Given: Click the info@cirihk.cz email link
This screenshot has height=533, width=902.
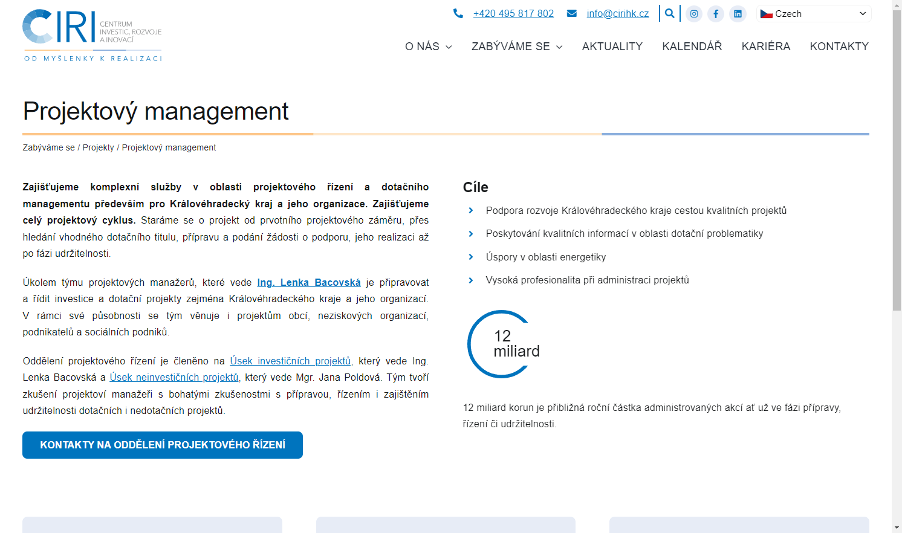Looking at the screenshot, I should pos(617,13).
